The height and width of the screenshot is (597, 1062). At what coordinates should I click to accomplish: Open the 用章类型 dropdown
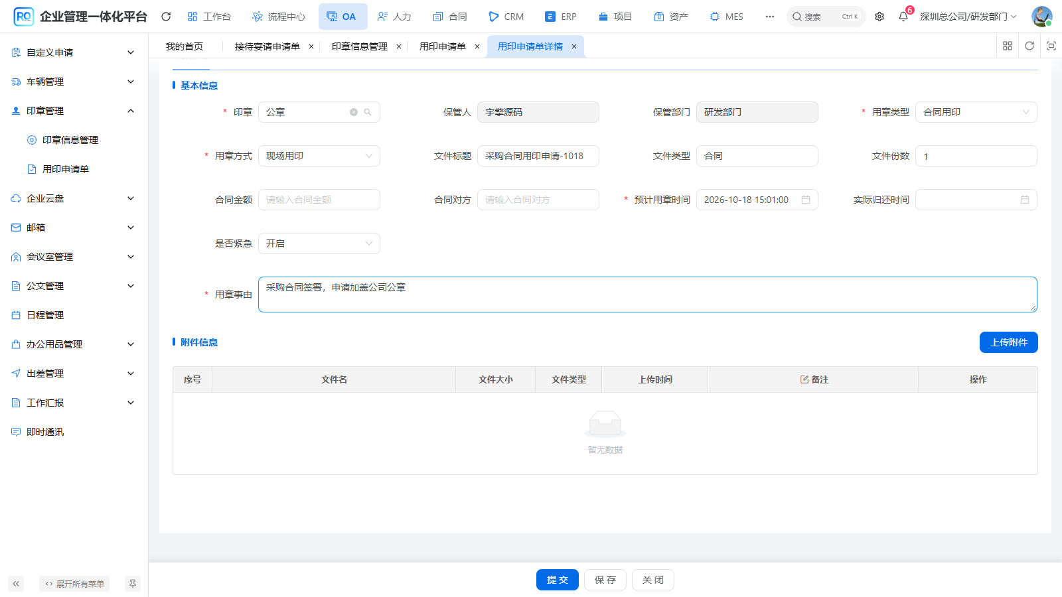click(976, 112)
